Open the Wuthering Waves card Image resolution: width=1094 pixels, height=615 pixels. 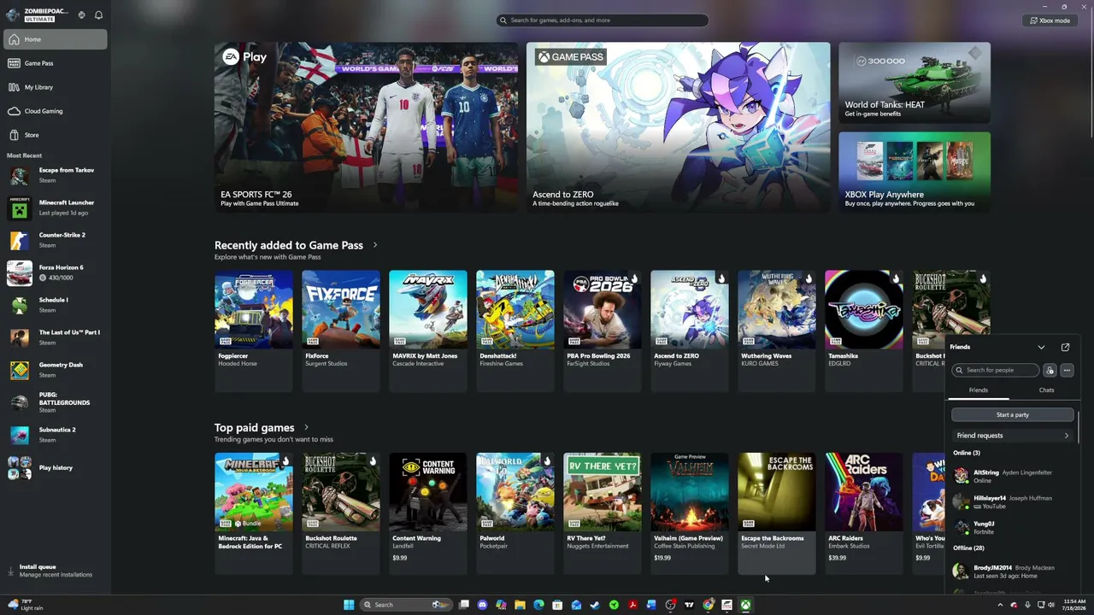point(777,331)
